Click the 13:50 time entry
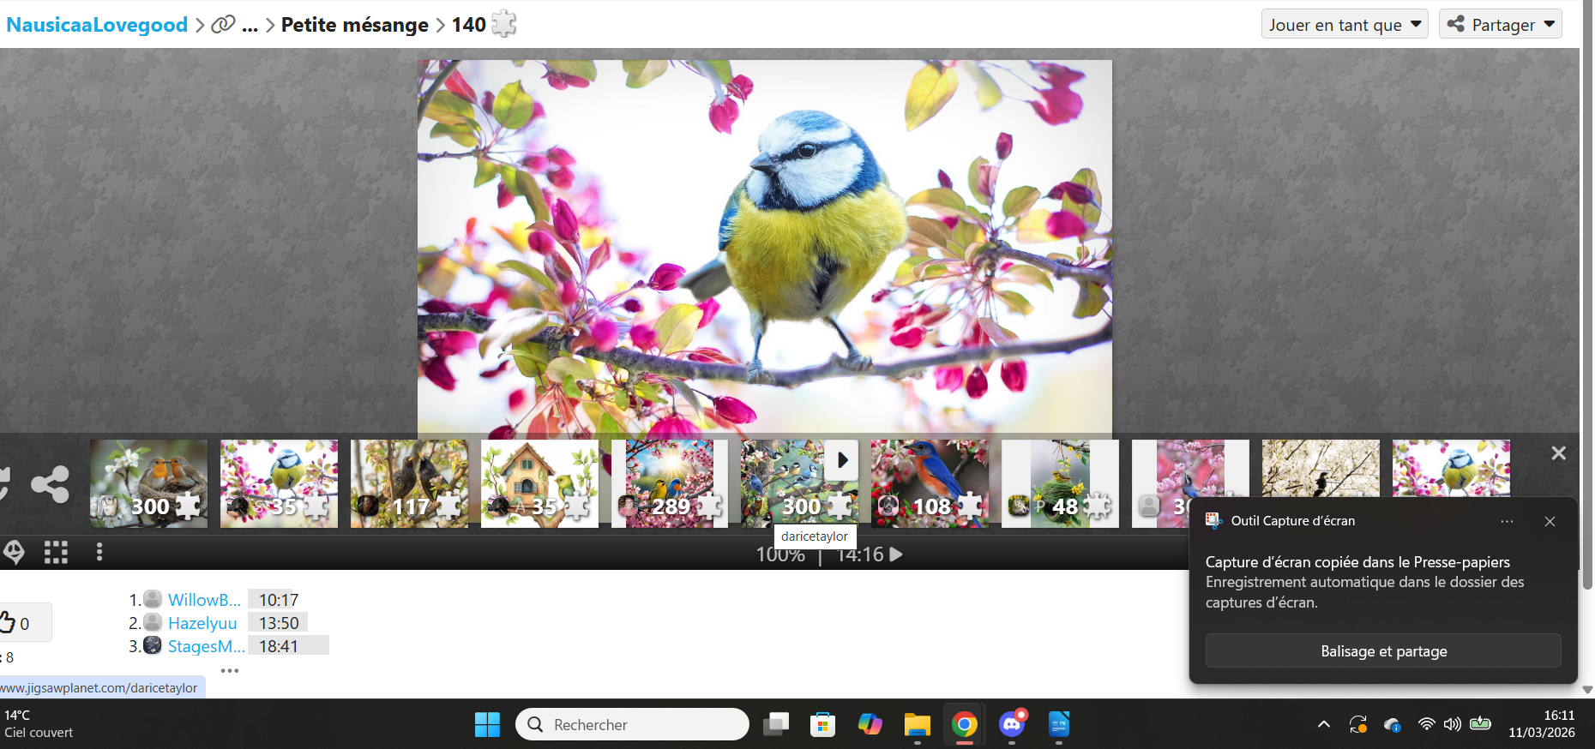Screen dimensions: 1595x749 click(279, 623)
